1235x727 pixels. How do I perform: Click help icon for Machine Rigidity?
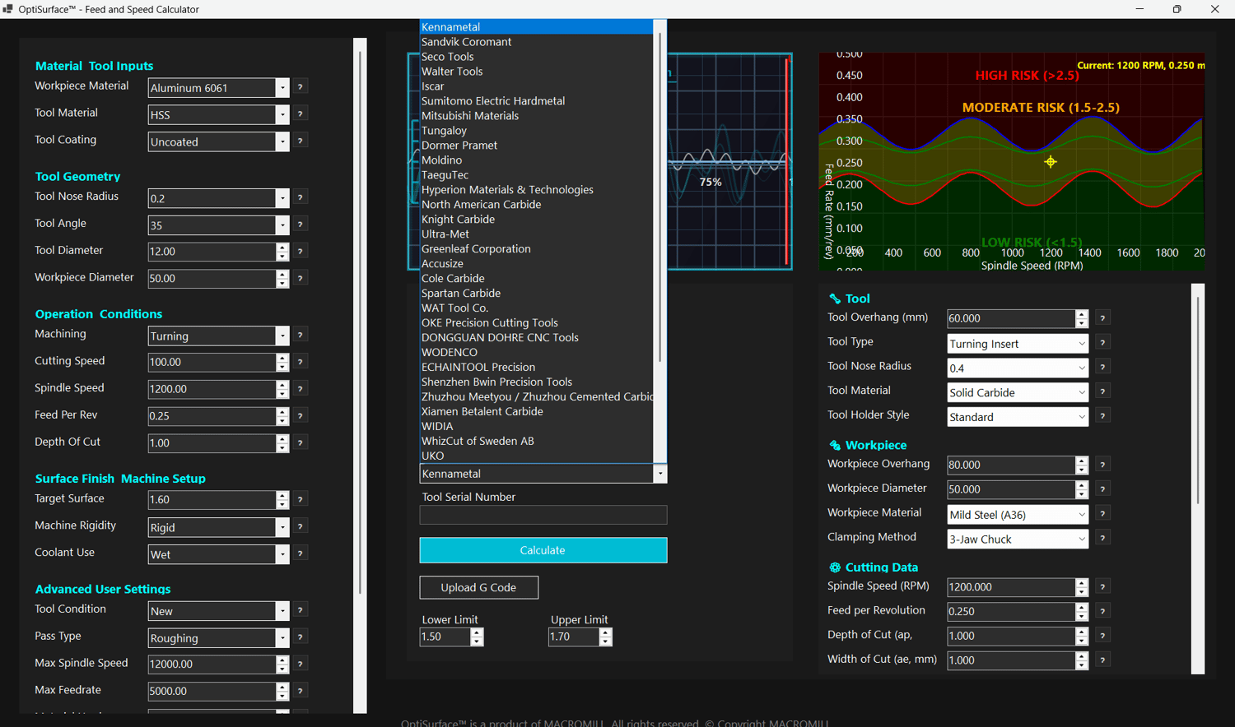click(x=301, y=527)
